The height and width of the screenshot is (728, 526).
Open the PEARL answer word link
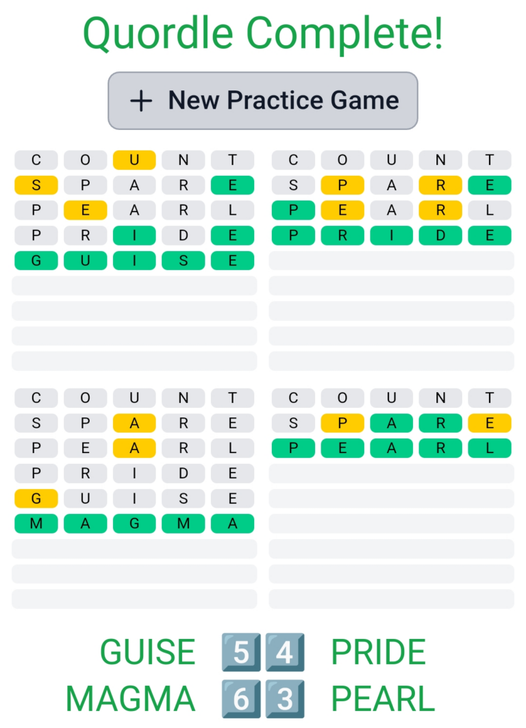click(x=383, y=699)
